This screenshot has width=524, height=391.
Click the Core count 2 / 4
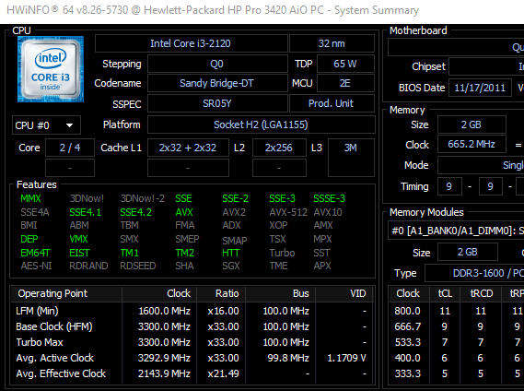coord(70,148)
